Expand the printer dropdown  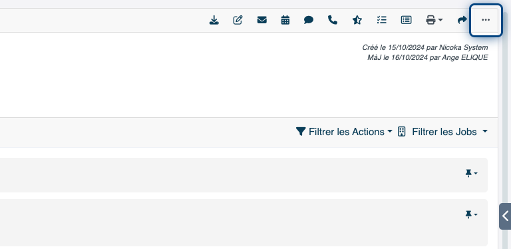pyautogui.click(x=434, y=20)
